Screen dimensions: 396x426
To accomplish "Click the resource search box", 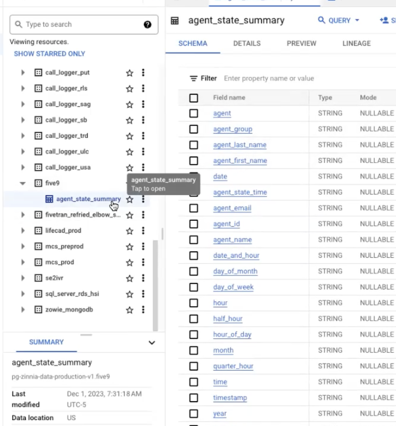I will pos(79,25).
